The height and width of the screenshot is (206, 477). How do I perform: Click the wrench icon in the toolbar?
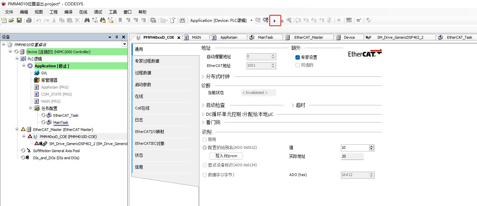point(289,21)
